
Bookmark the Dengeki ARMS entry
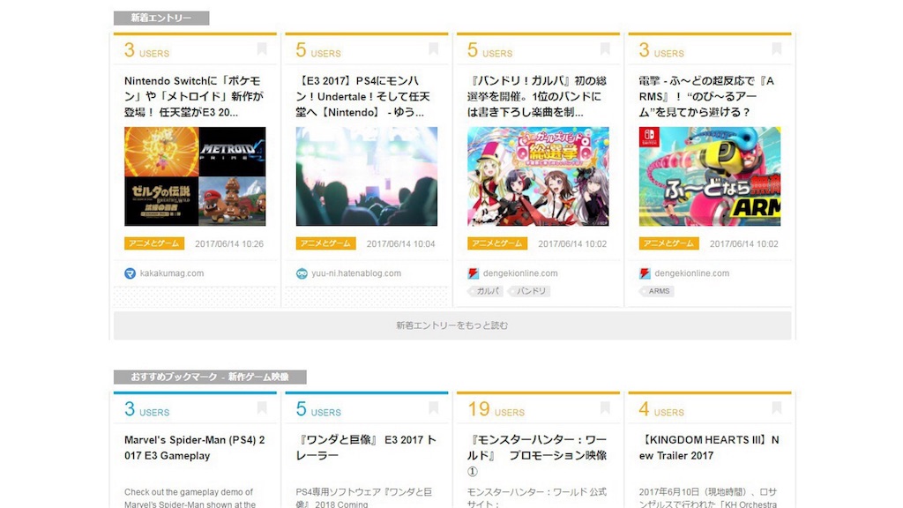click(777, 49)
